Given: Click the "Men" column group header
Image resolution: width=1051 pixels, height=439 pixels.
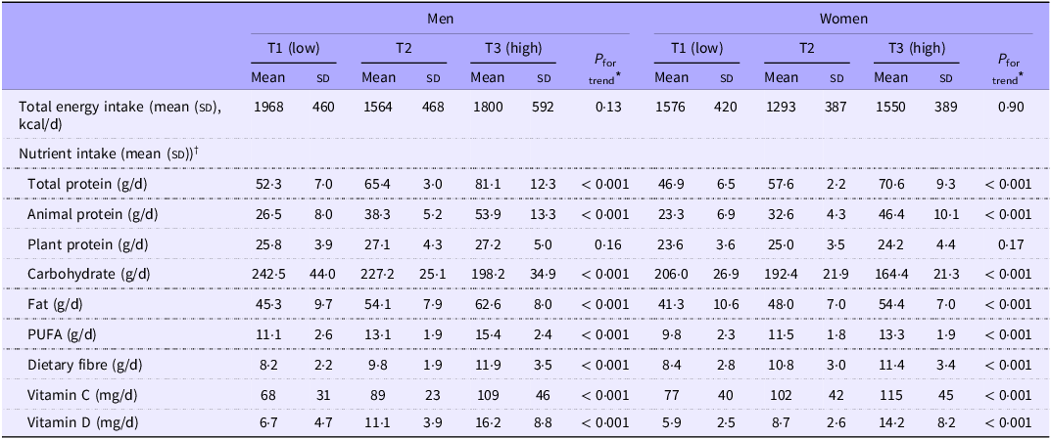Looking at the screenshot, I should (x=441, y=19).
